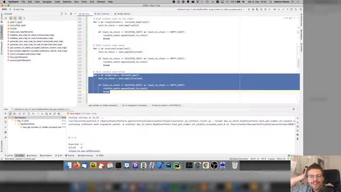Open the Problems tool window
The image size is (341, 192).
click(x=46, y=156)
